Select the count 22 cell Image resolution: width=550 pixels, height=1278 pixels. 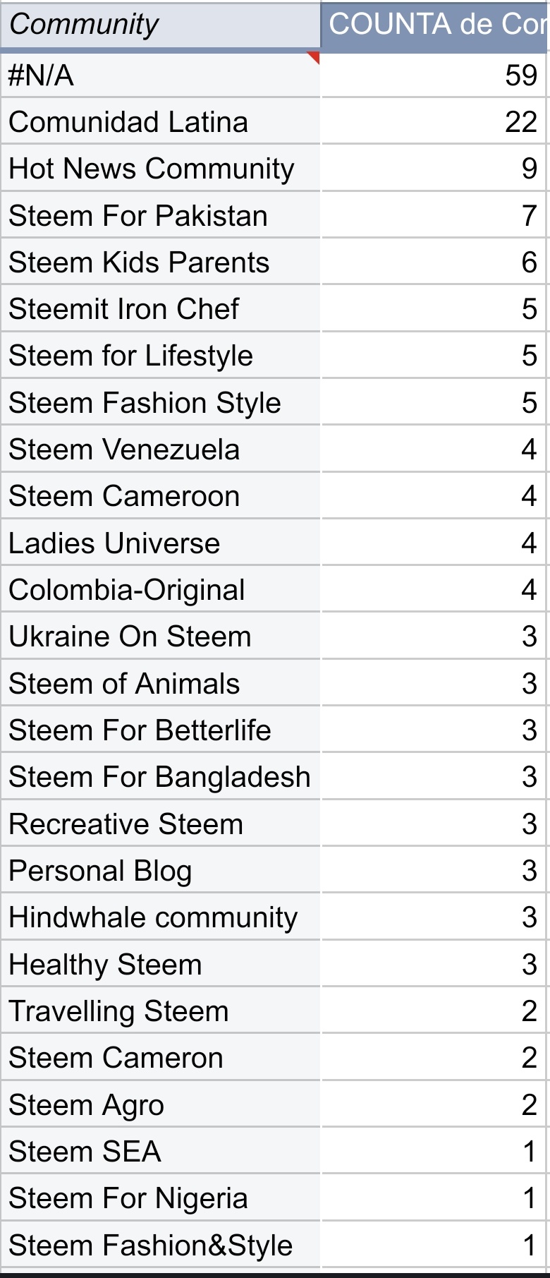[x=434, y=122]
